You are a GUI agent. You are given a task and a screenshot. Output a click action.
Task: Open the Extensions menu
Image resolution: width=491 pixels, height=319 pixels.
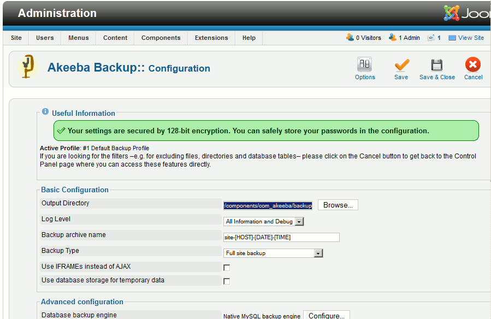(211, 38)
